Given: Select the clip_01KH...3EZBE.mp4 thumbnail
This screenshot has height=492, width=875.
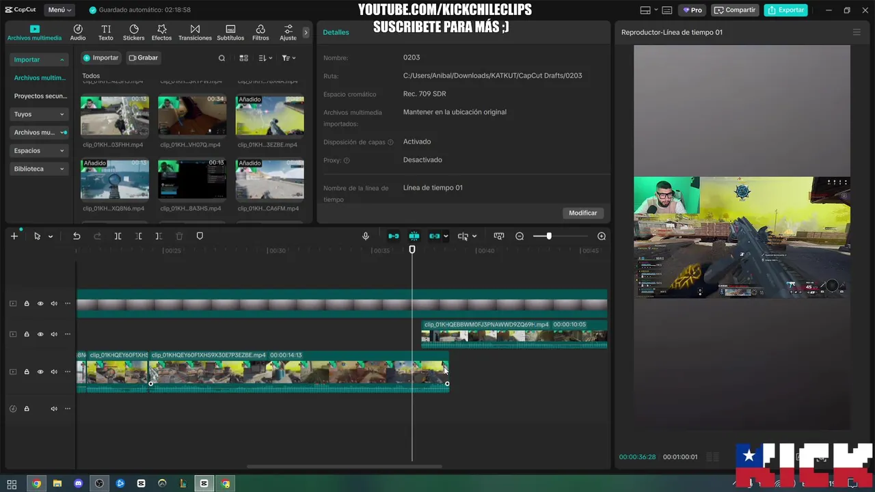Looking at the screenshot, I should coord(270,115).
